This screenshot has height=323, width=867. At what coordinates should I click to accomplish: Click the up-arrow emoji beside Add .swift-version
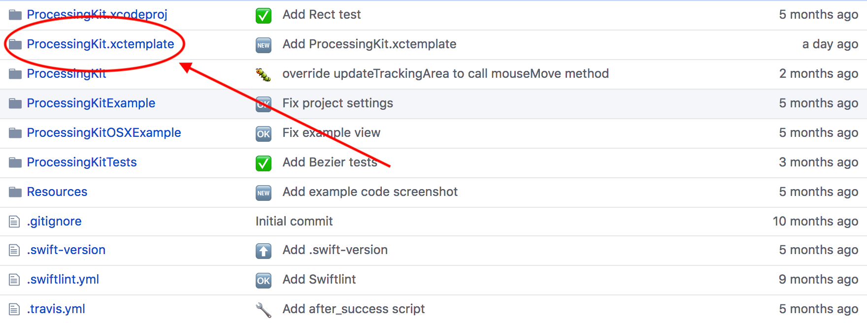264,251
